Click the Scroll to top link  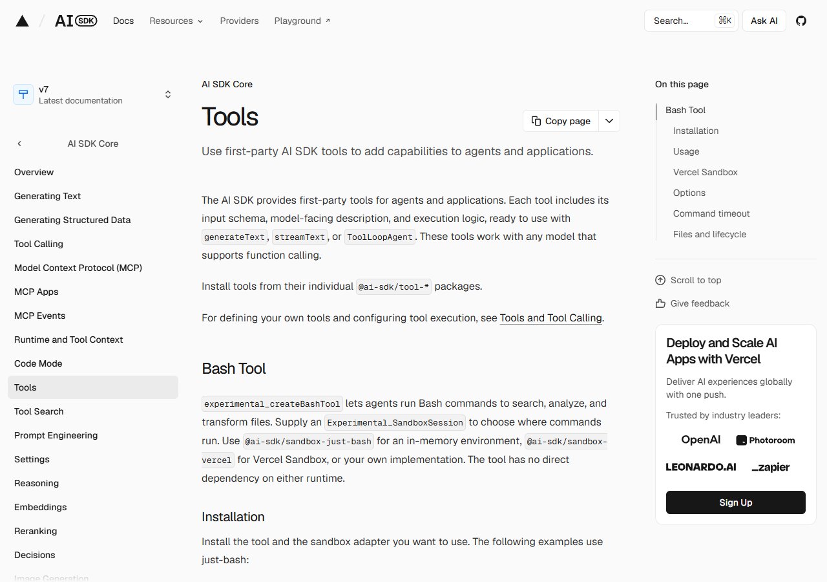[x=688, y=280]
